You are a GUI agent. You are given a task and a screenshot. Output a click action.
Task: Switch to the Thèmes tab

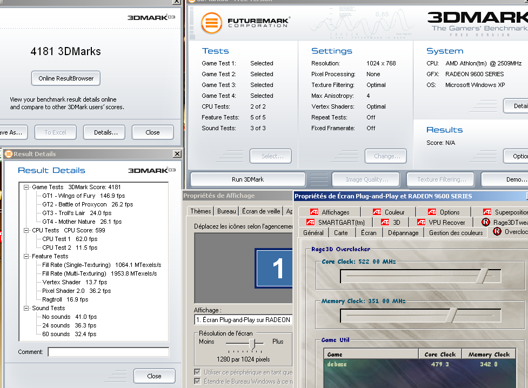[x=200, y=211]
